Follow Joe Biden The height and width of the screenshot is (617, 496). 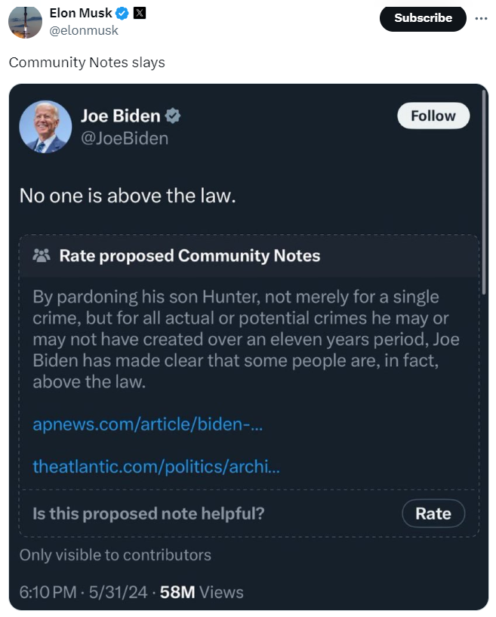(433, 116)
